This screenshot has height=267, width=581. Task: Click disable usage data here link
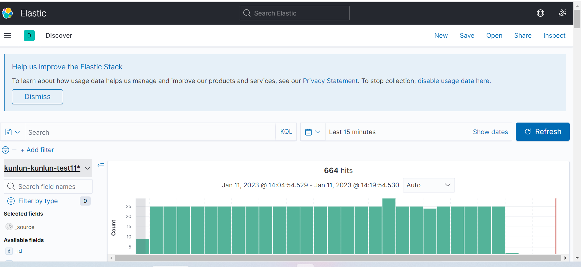453,81
